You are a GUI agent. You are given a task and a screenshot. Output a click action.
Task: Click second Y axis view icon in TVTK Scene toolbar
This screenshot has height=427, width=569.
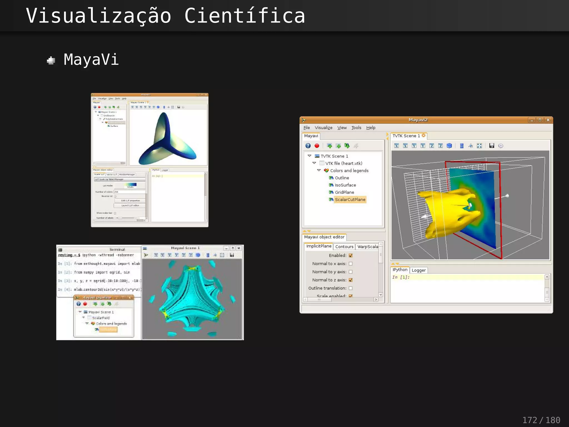point(423,146)
